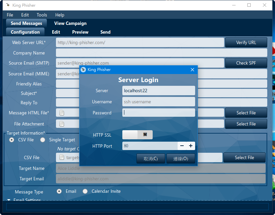
Task: Select the Single Target radio button
Action: [42, 140]
